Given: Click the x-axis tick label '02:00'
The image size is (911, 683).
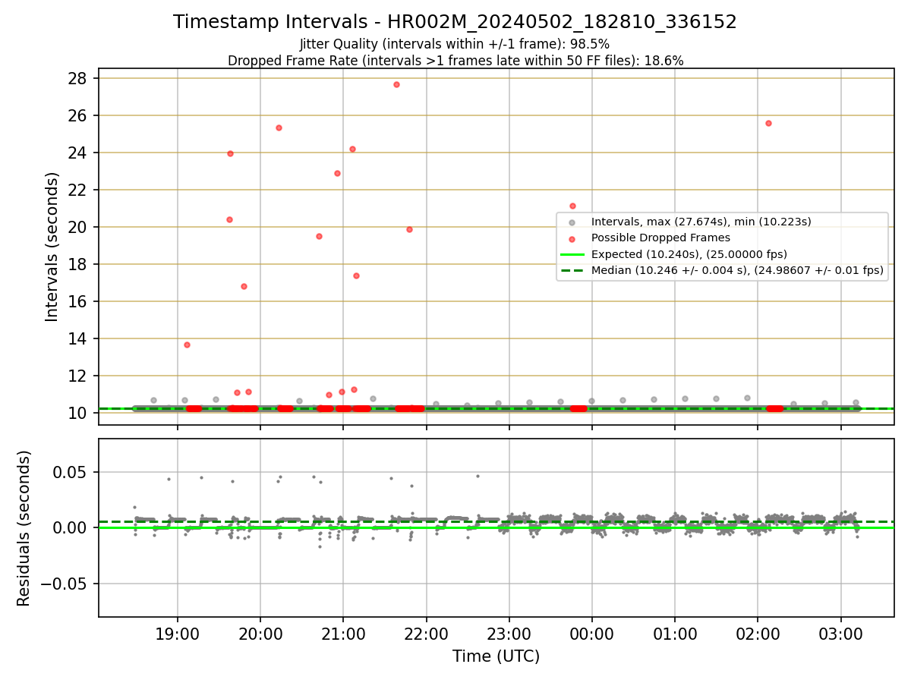Looking at the screenshot, I should point(758,633).
